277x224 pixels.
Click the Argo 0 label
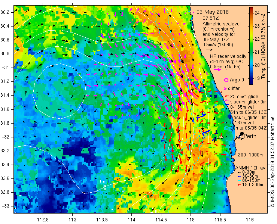237,80
